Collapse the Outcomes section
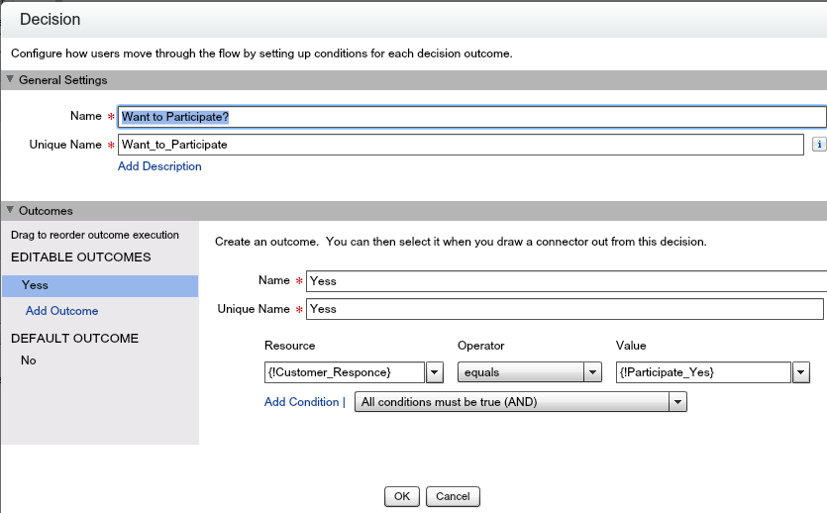 [11, 211]
